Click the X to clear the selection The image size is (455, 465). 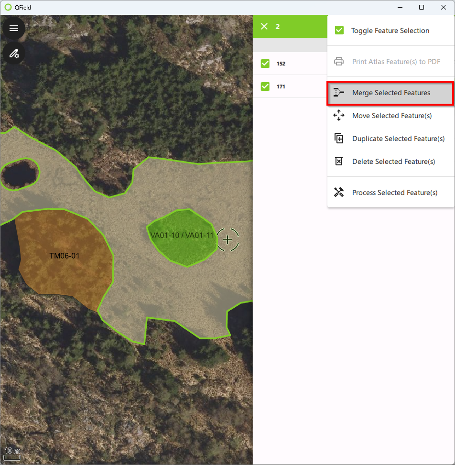[x=264, y=26]
